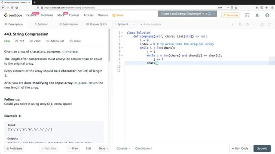Click the Contribute link
The image size is (275, 154).
click(144, 148)
